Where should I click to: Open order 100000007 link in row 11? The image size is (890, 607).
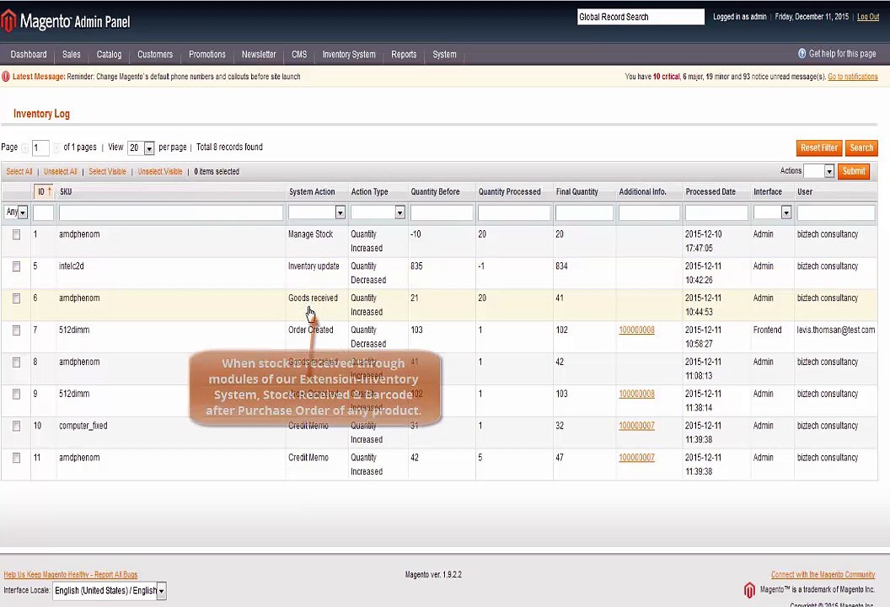(x=636, y=458)
